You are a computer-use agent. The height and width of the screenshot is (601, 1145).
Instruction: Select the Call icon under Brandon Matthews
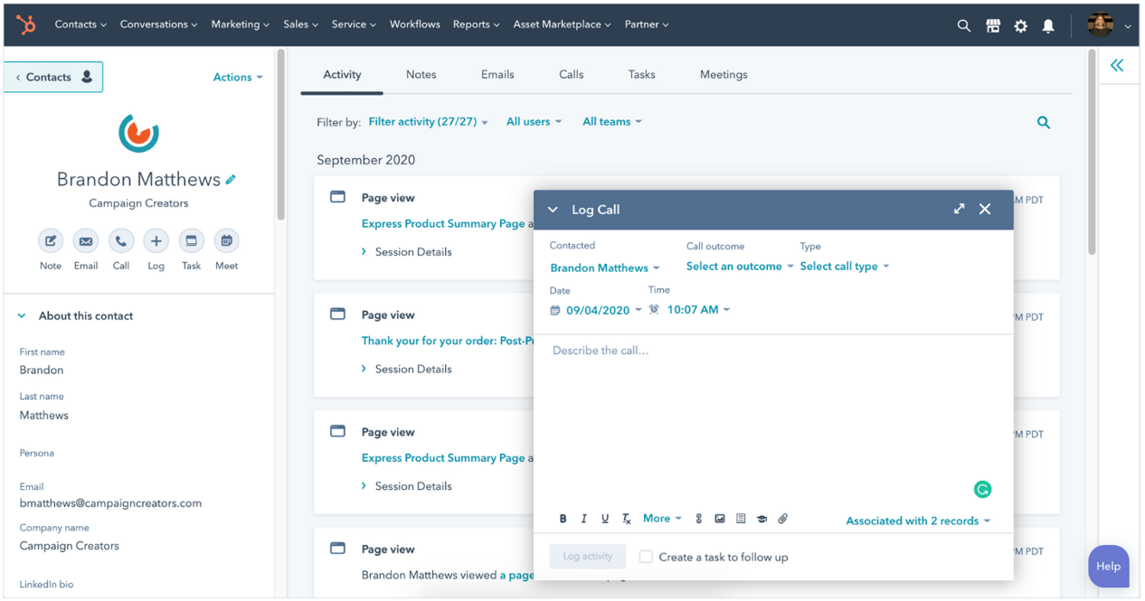(120, 242)
